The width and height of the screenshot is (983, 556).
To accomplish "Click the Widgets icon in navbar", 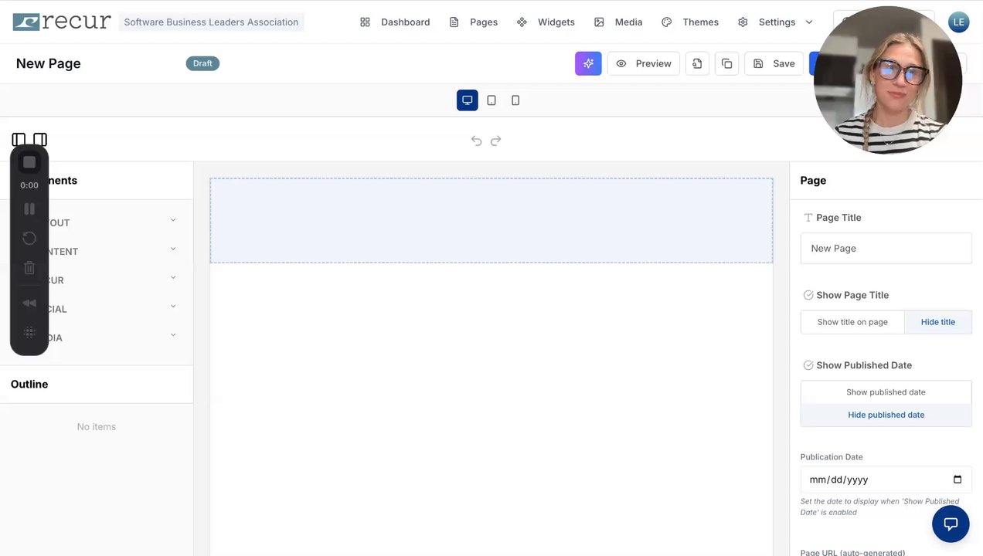I will (x=522, y=22).
